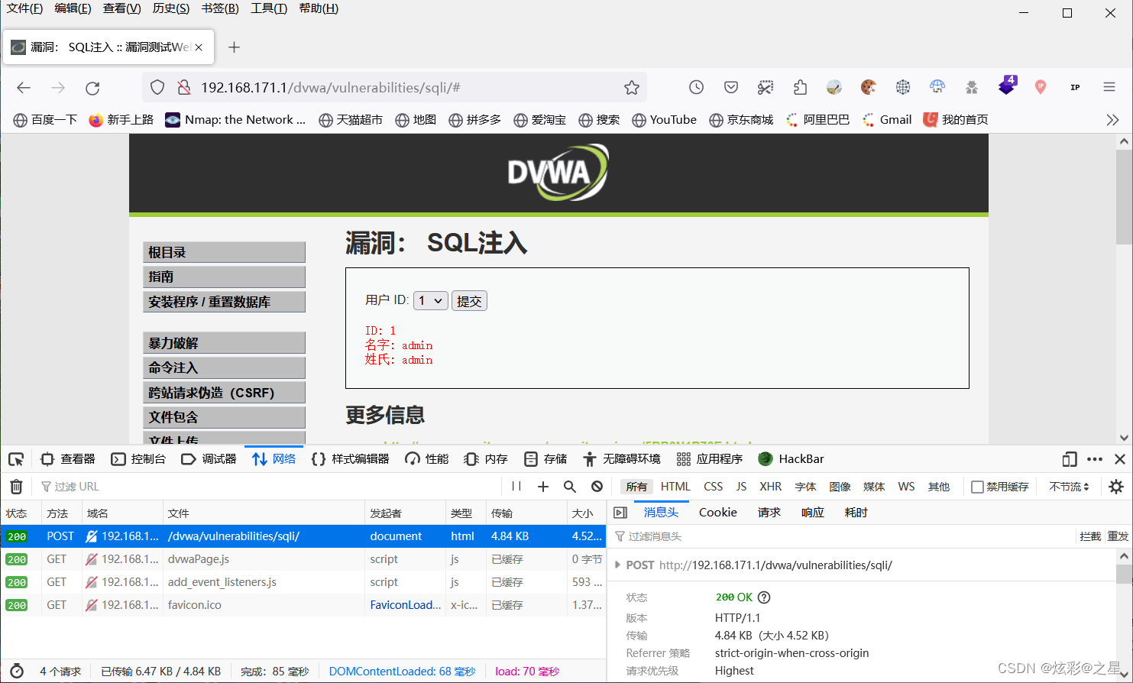Filter network requests by JS
Image resolution: width=1133 pixels, height=683 pixels.
click(x=741, y=487)
